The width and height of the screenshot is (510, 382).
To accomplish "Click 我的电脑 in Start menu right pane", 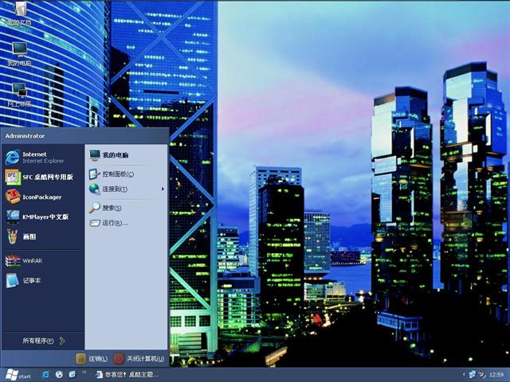I will point(126,155).
